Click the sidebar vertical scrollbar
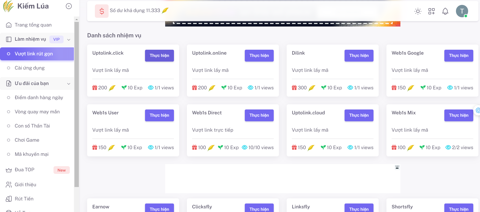The image size is (480, 212). tap(77, 104)
